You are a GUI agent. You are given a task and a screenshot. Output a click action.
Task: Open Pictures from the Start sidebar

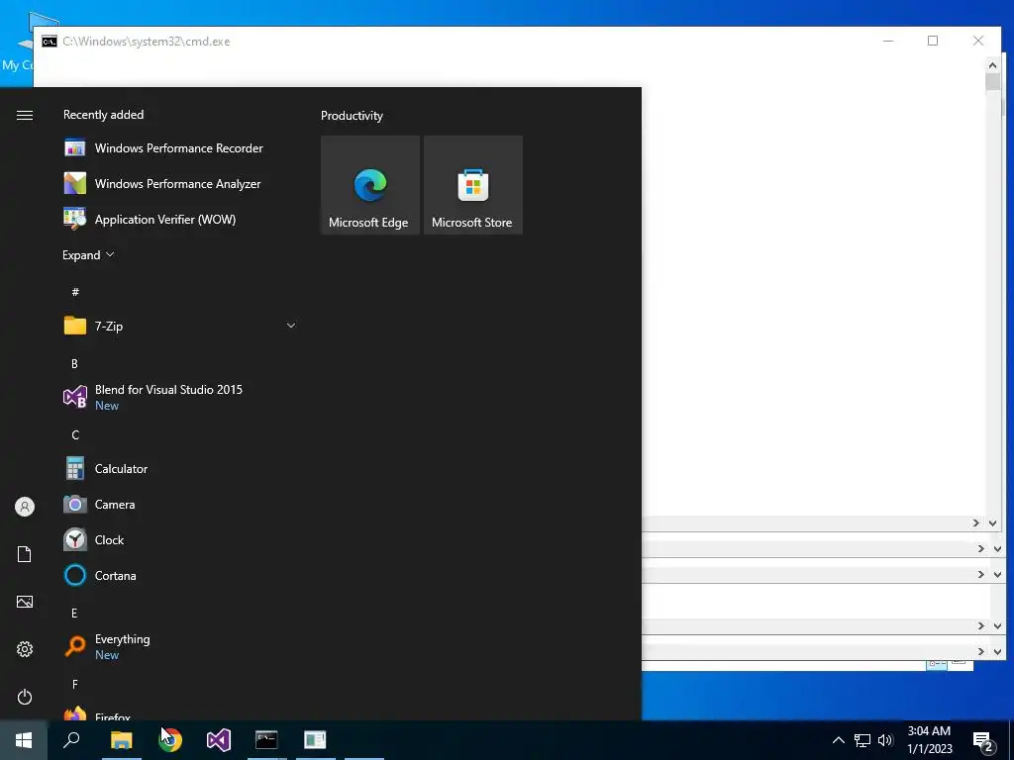pyautogui.click(x=25, y=602)
